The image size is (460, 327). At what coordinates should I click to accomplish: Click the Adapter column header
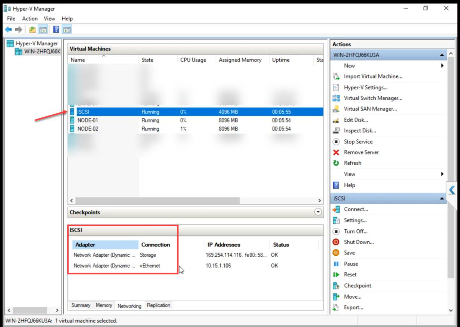coord(106,244)
